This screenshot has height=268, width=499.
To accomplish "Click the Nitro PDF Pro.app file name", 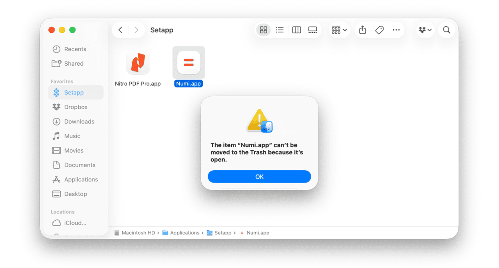I will click(x=138, y=84).
